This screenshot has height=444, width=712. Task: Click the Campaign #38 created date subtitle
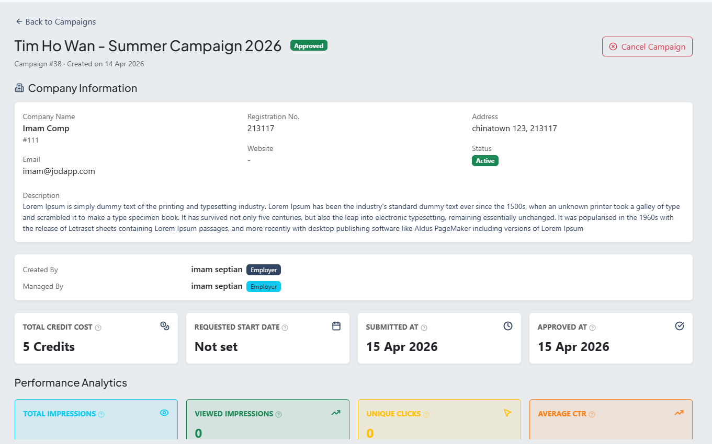(x=79, y=64)
